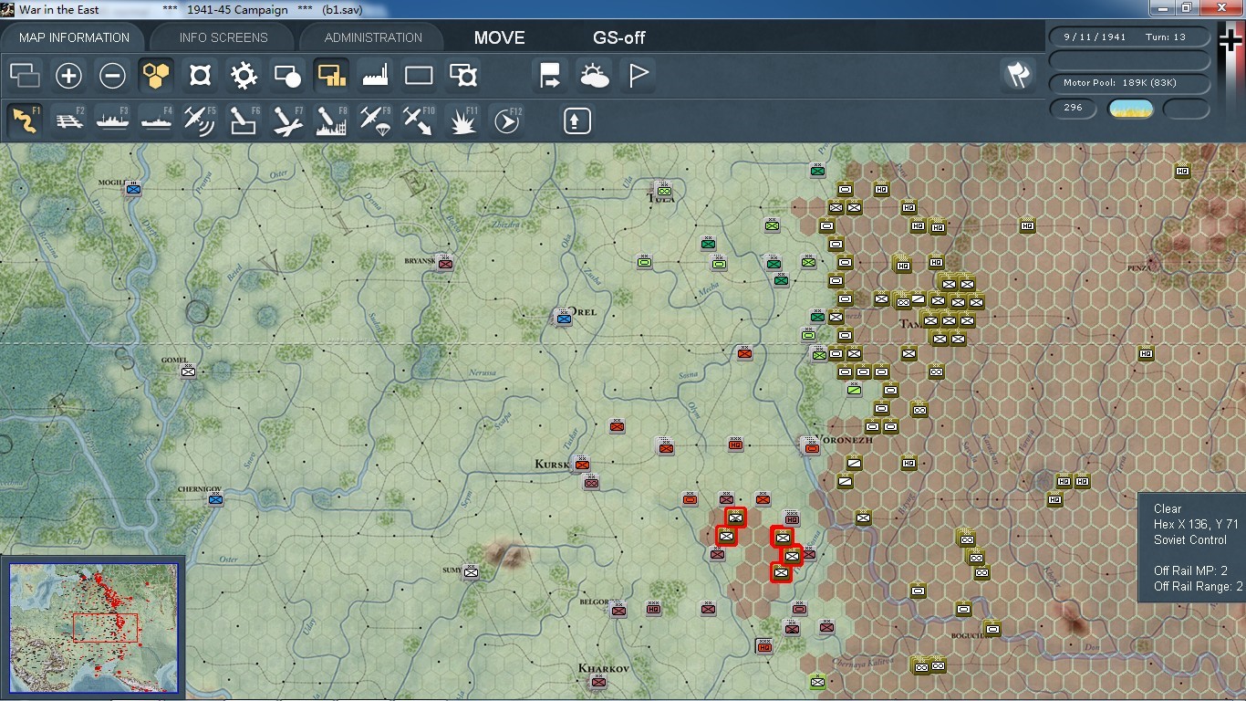1246x701 pixels.
Task: Click the clear weather indicator pill
Action: 1130,109
